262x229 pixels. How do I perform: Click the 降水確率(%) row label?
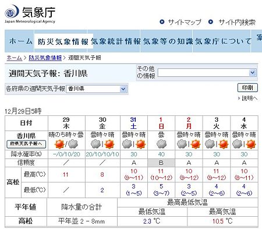[26, 154]
